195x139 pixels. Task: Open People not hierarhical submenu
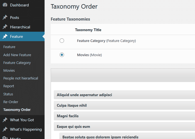pos(21,78)
